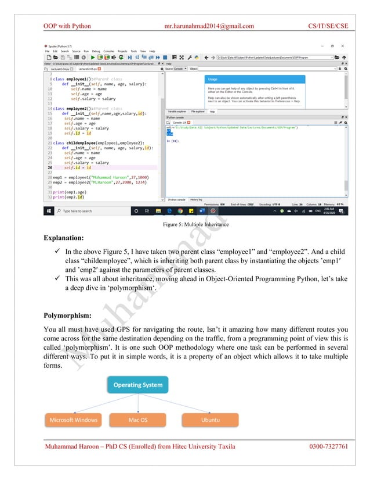Click the Open file folder icon
This screenshot has width=370, height=480.
click(56, 58)
